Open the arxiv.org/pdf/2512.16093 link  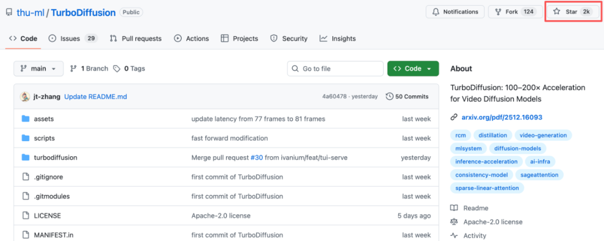pos(502,118)
